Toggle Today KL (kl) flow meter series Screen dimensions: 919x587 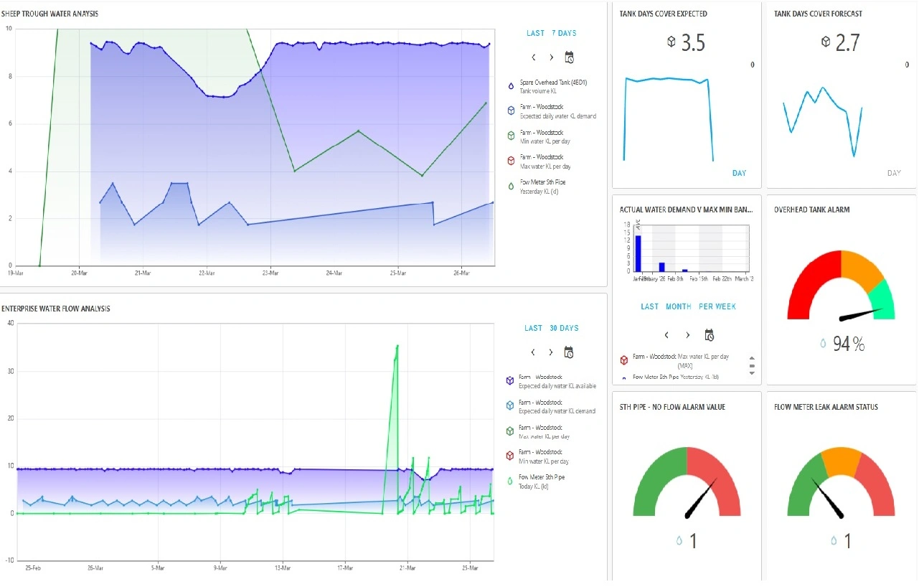pyautogui.click(x=542, y=481)
